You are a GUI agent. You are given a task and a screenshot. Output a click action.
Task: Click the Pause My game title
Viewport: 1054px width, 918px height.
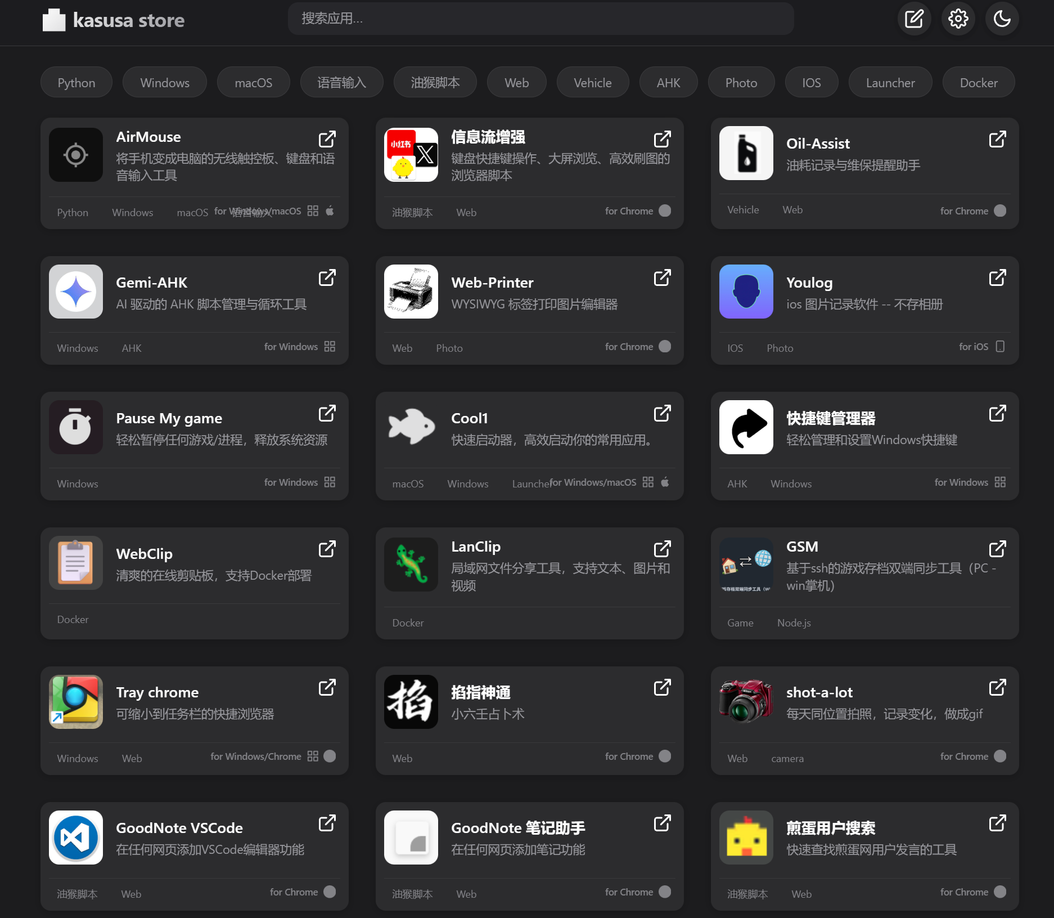pyautogui.click(x=169, y=418)
